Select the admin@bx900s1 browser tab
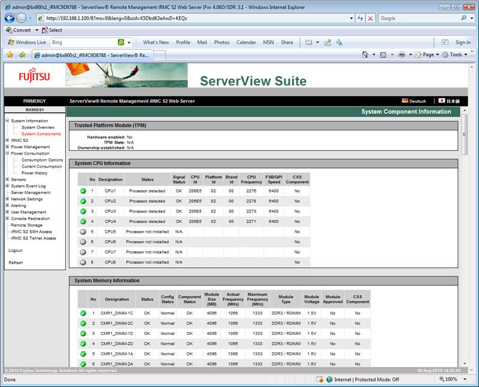 pos(92,55)
